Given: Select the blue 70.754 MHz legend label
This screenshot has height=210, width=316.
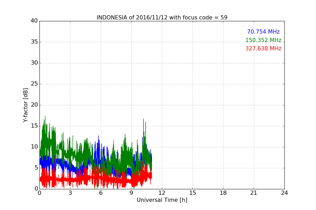Looking at the screenshot, I should pos(263,32).
